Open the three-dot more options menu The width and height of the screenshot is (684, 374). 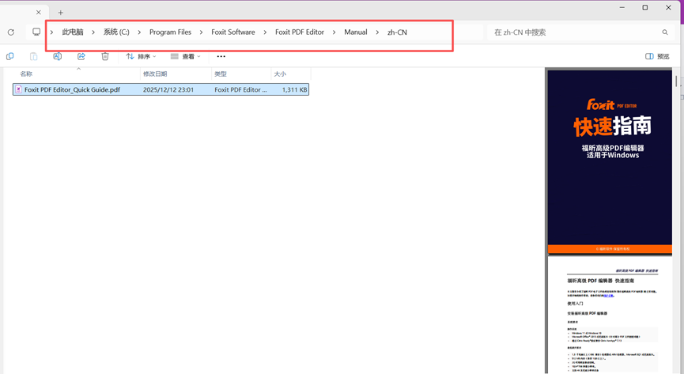click(x=221, y=57)
